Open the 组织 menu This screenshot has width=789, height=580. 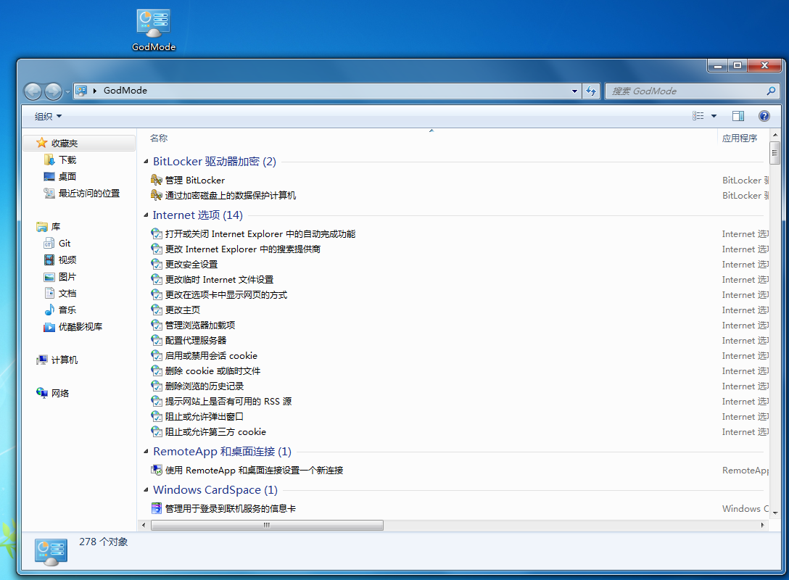coord(49,116)
